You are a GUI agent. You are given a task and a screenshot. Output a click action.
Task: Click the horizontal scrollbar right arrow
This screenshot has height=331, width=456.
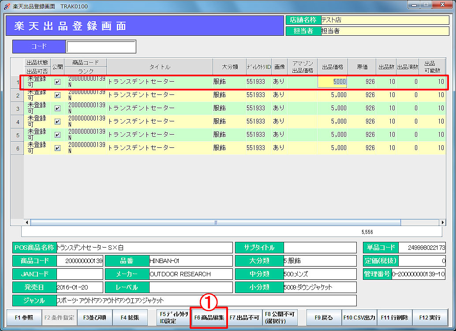click(x=442, y=222)
